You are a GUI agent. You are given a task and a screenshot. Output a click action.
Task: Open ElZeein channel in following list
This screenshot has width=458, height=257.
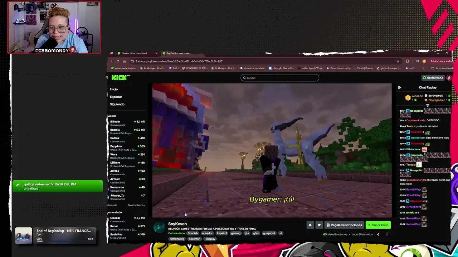(127, 123)
